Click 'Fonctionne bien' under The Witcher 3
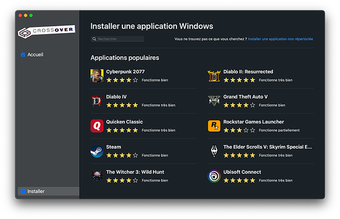 click(155, 181)
